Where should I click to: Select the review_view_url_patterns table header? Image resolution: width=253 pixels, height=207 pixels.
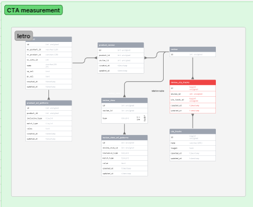[x=124, y=138]
